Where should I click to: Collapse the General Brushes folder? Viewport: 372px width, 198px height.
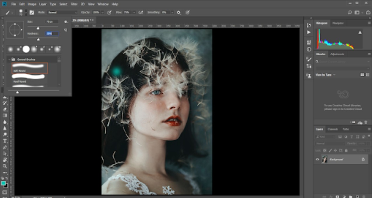pyautogui.click(x=9, y=59)
